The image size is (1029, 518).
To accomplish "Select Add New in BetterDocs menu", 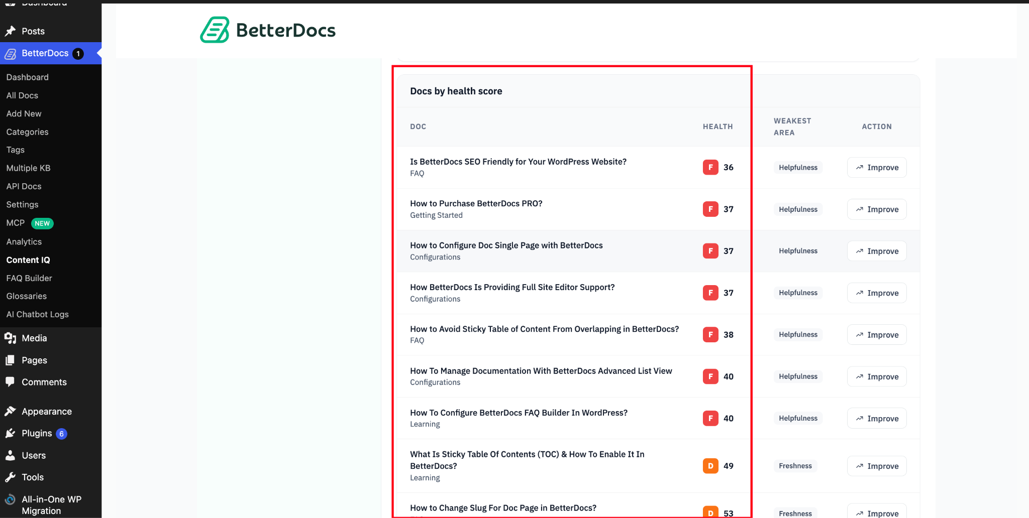I will point(24,113).
